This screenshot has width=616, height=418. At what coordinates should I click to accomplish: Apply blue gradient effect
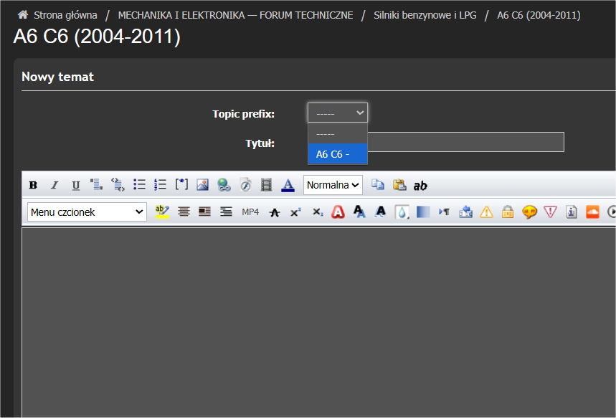pos(422,212)
